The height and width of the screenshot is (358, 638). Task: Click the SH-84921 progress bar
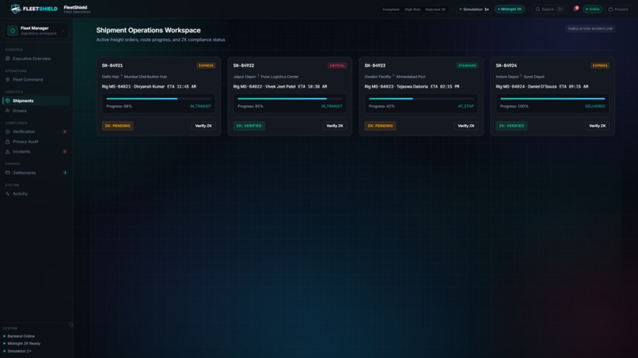[158, 99]
